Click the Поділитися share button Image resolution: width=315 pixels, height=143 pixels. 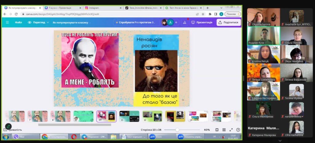tap(228, 22)
